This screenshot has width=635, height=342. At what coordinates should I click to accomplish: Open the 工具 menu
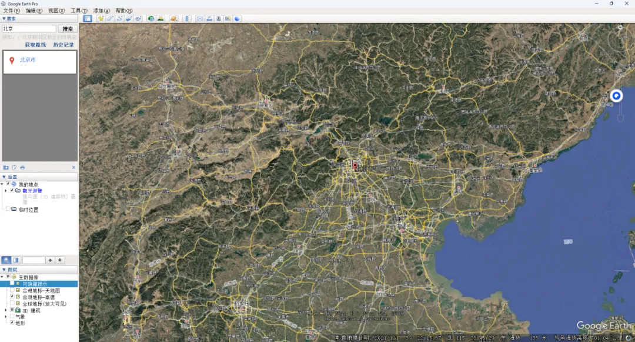[78, 11]
